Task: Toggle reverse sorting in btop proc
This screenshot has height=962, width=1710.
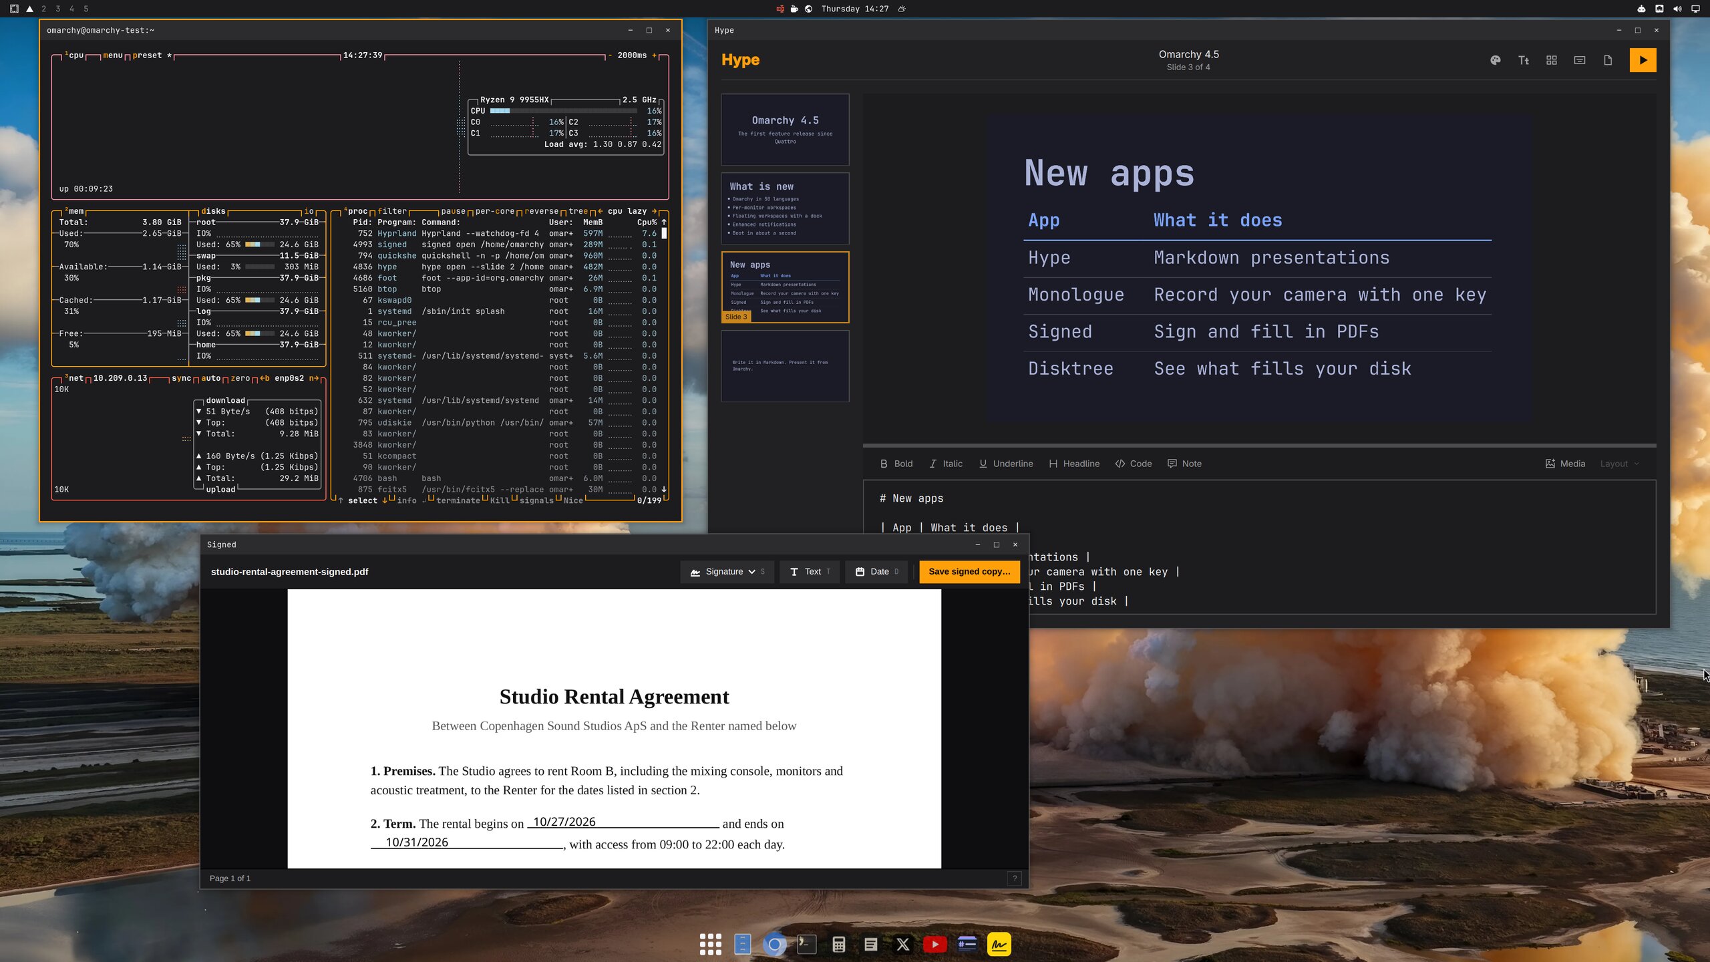Action: [542, 211]
